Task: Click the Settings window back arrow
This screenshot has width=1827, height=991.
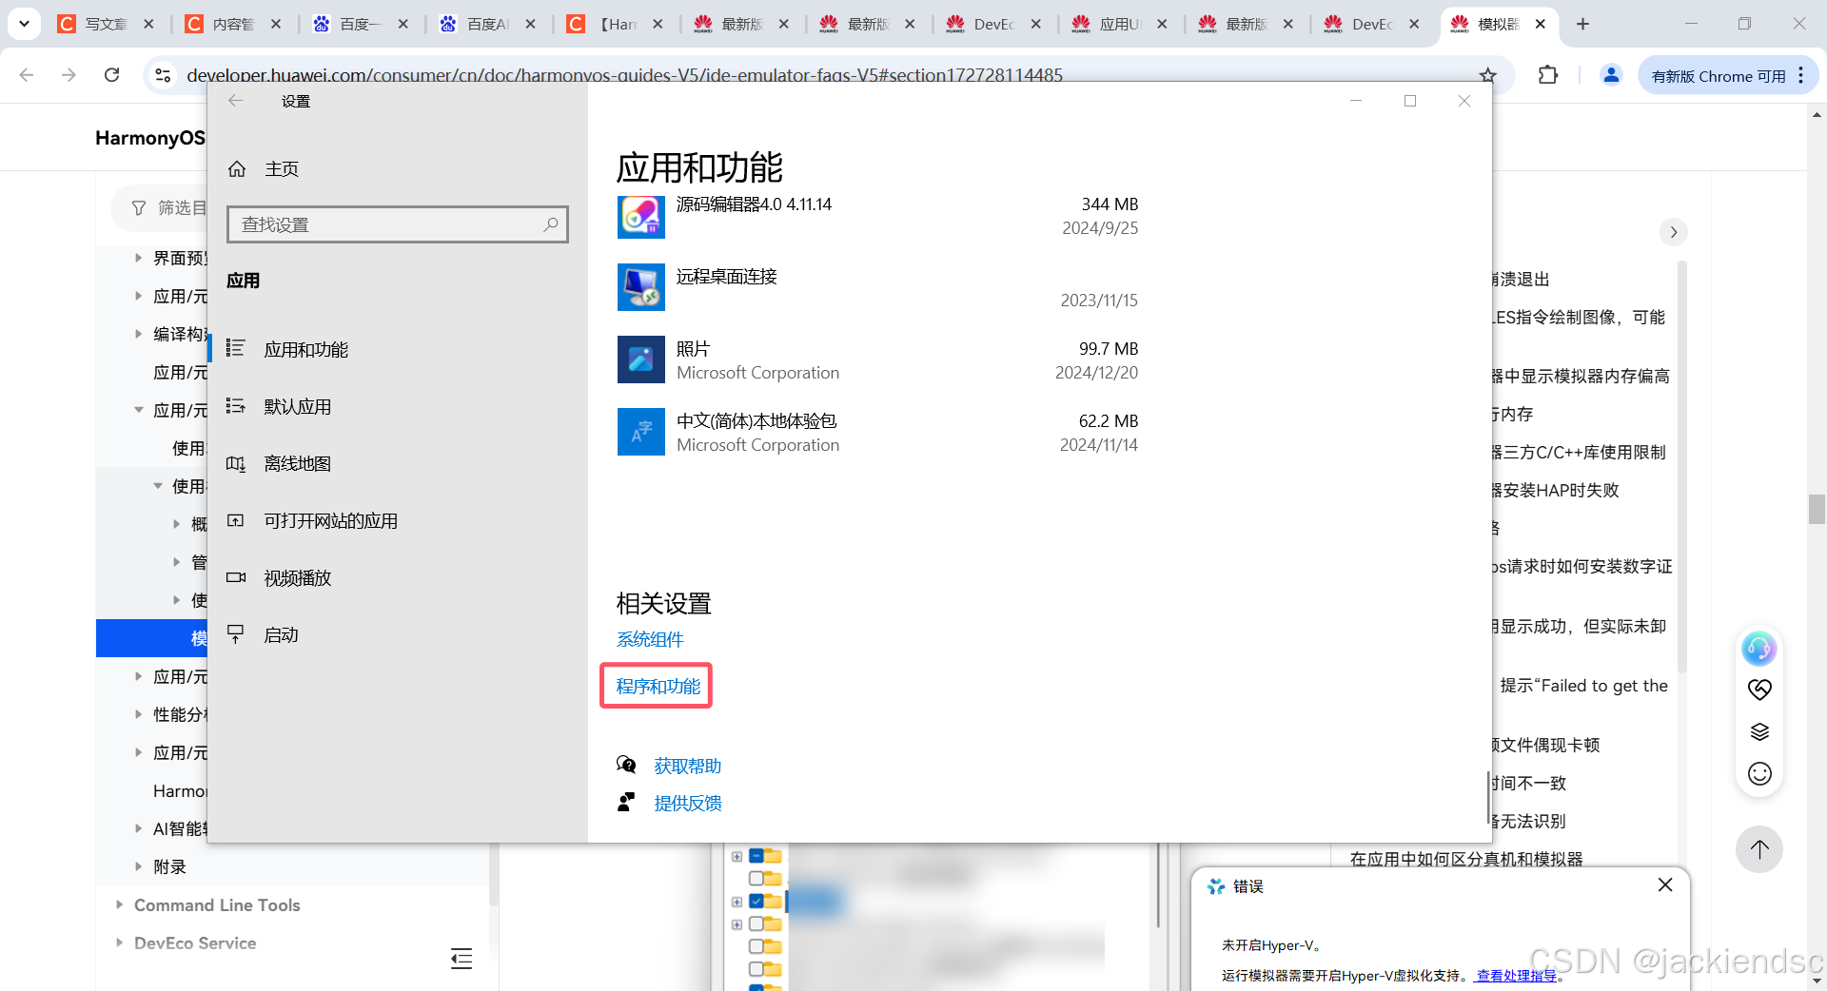Action: 236,101
